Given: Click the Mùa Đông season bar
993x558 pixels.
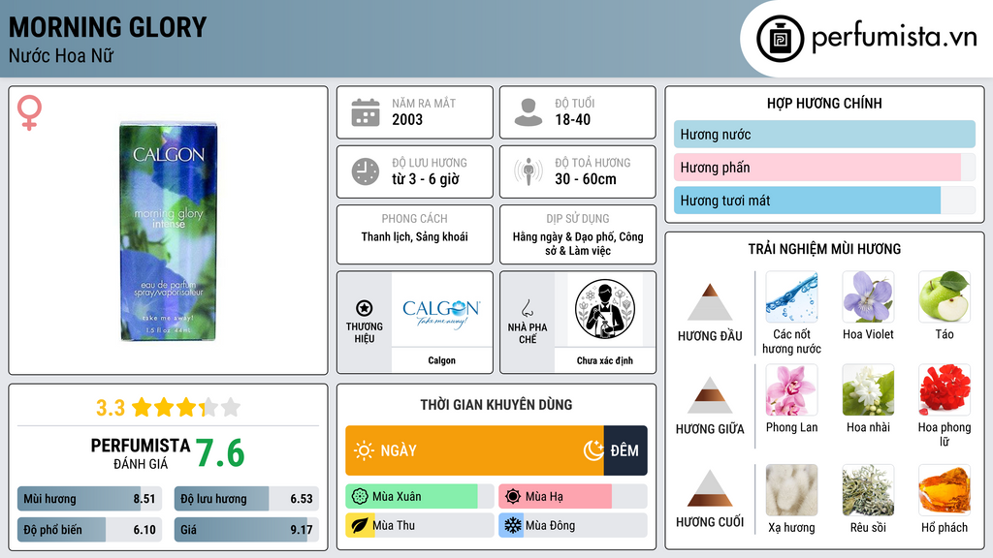Looking at the screenshot, I should [x=572, y=525].
